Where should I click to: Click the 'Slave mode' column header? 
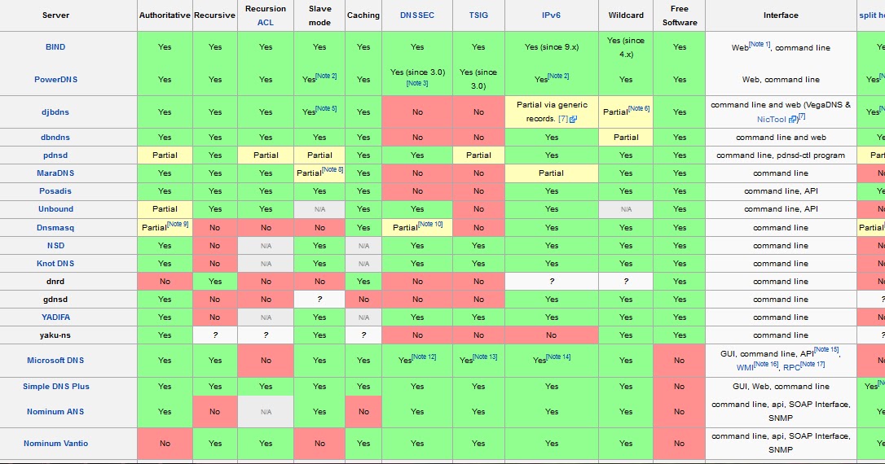coord(319,15)
